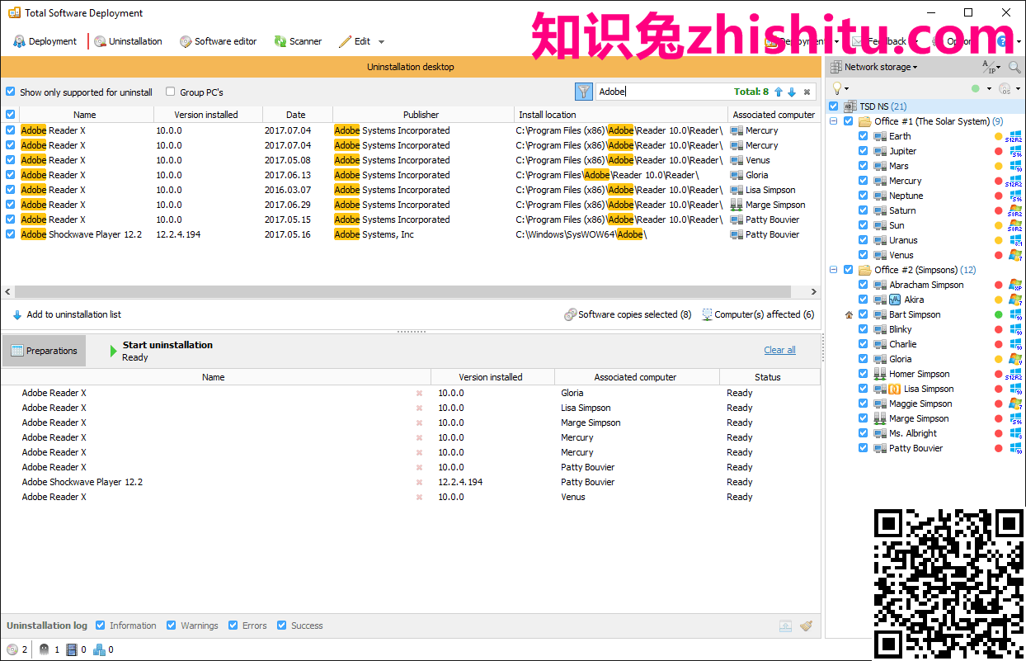The width and height of the screenshot is (1026, 661).
Task: Open the Edit menu with pencil icon
Action: [361, 41]
